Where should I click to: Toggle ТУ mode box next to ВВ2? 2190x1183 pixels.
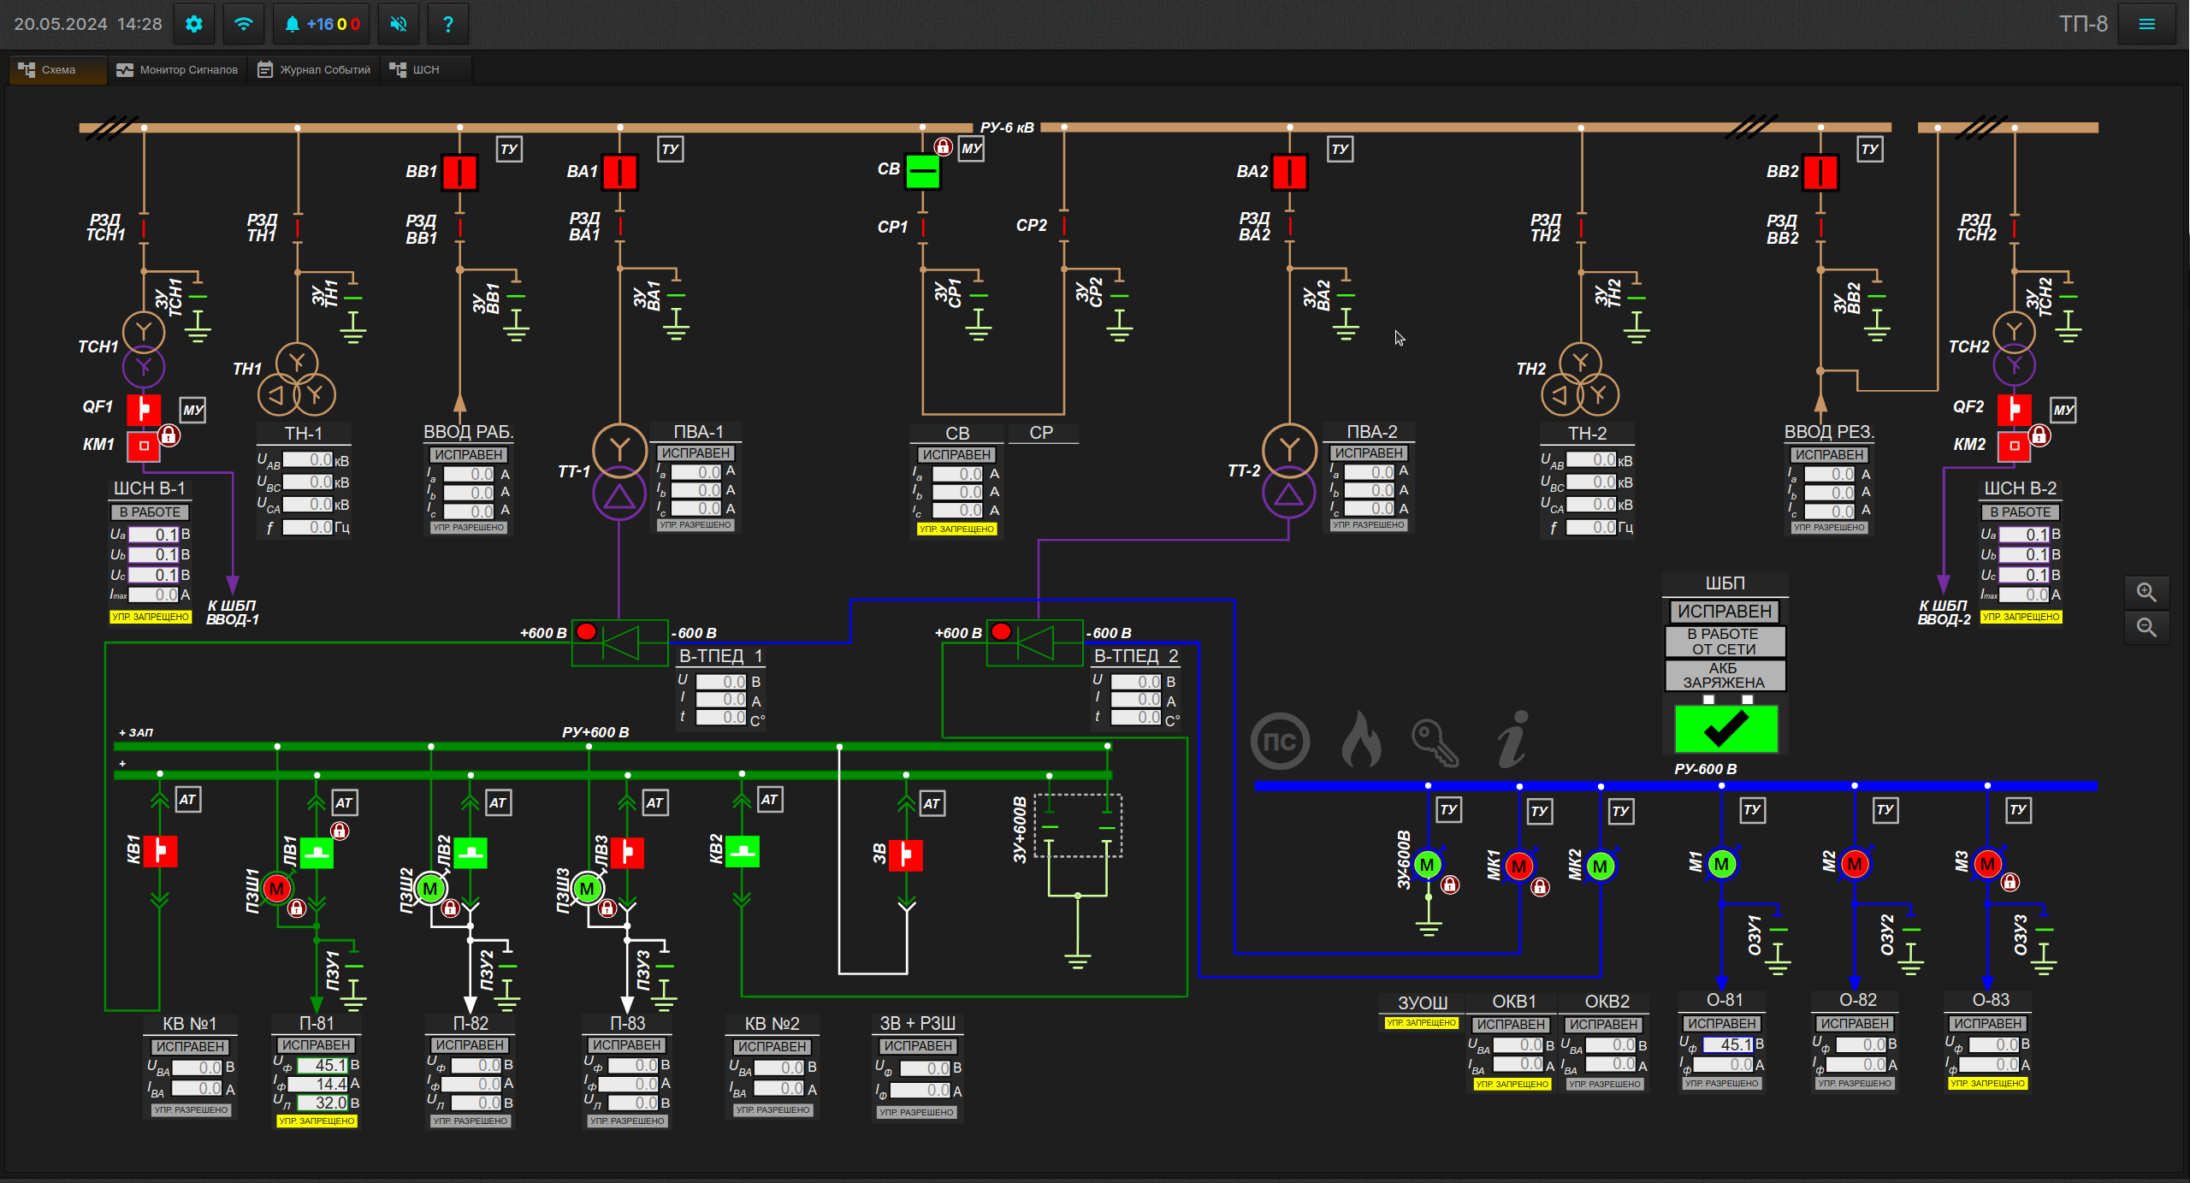[1870, 149]
